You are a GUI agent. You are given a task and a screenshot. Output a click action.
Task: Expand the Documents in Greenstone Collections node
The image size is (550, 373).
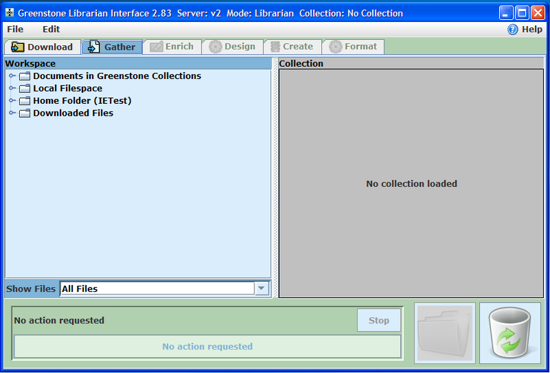pos(12,76)
